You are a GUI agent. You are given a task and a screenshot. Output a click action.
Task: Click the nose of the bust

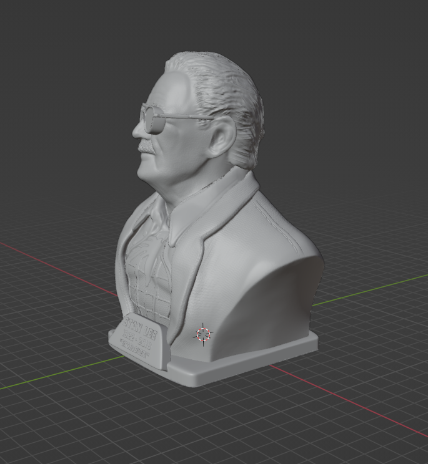[x=138, y=130]
